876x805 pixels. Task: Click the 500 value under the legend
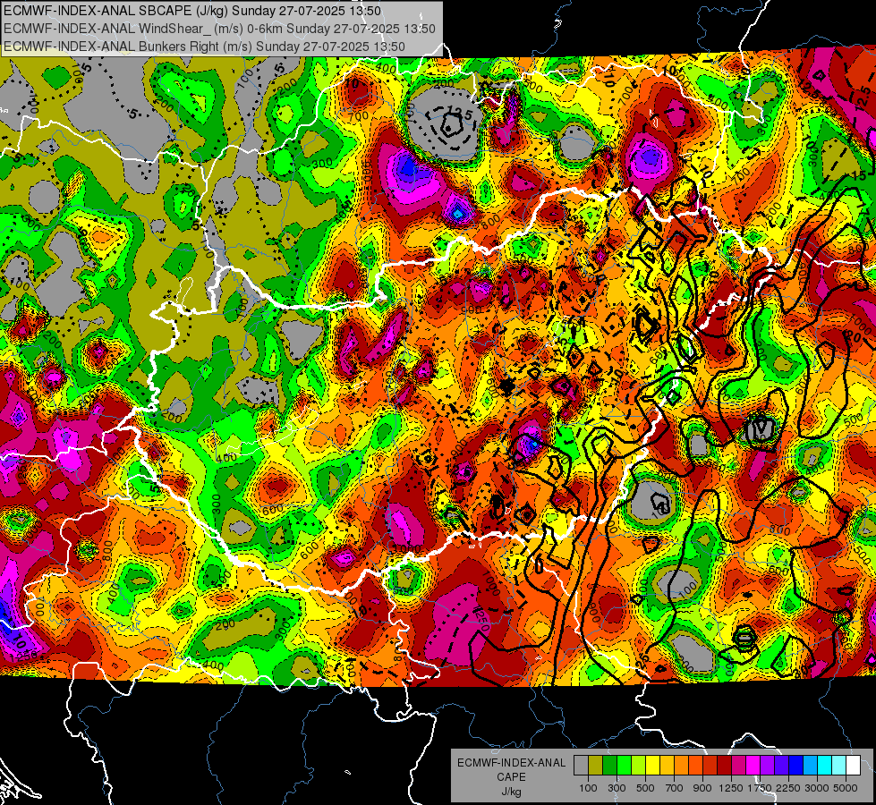(x=645, y=788)
